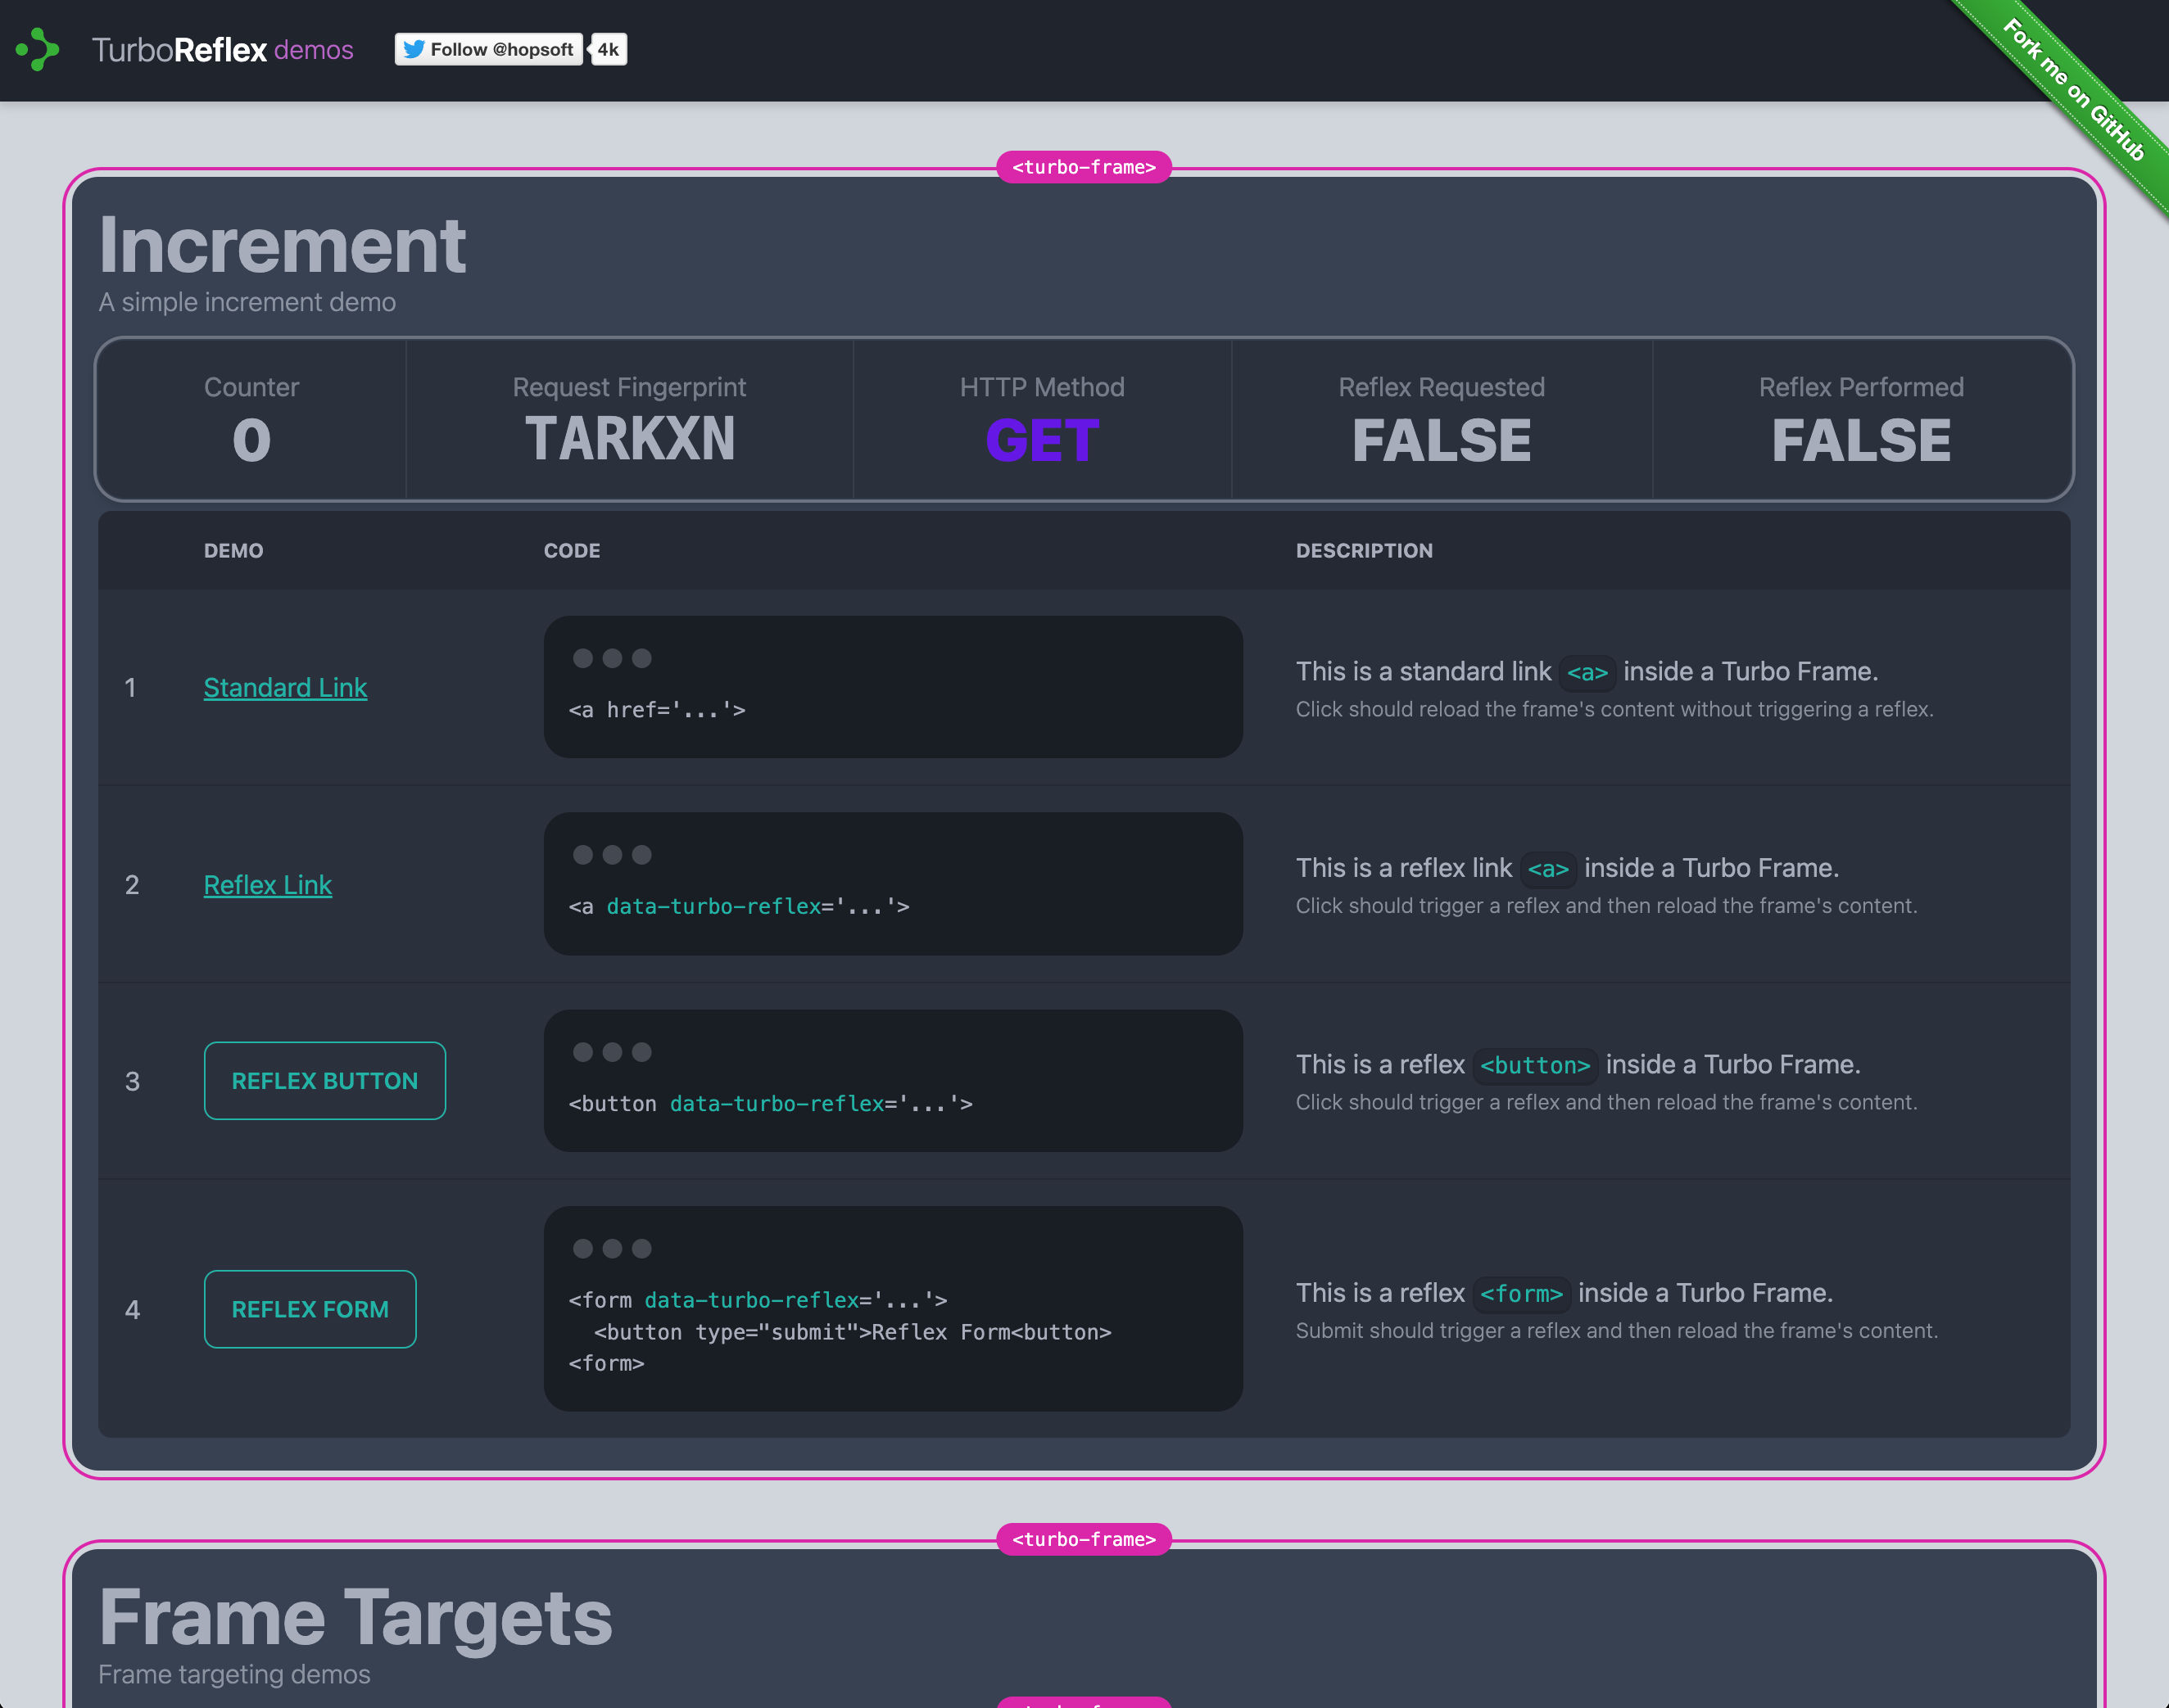Click the <button> tag in reflex button description
This screenshot has width=2169, height=1708.
click(x=1535, y=1065)
